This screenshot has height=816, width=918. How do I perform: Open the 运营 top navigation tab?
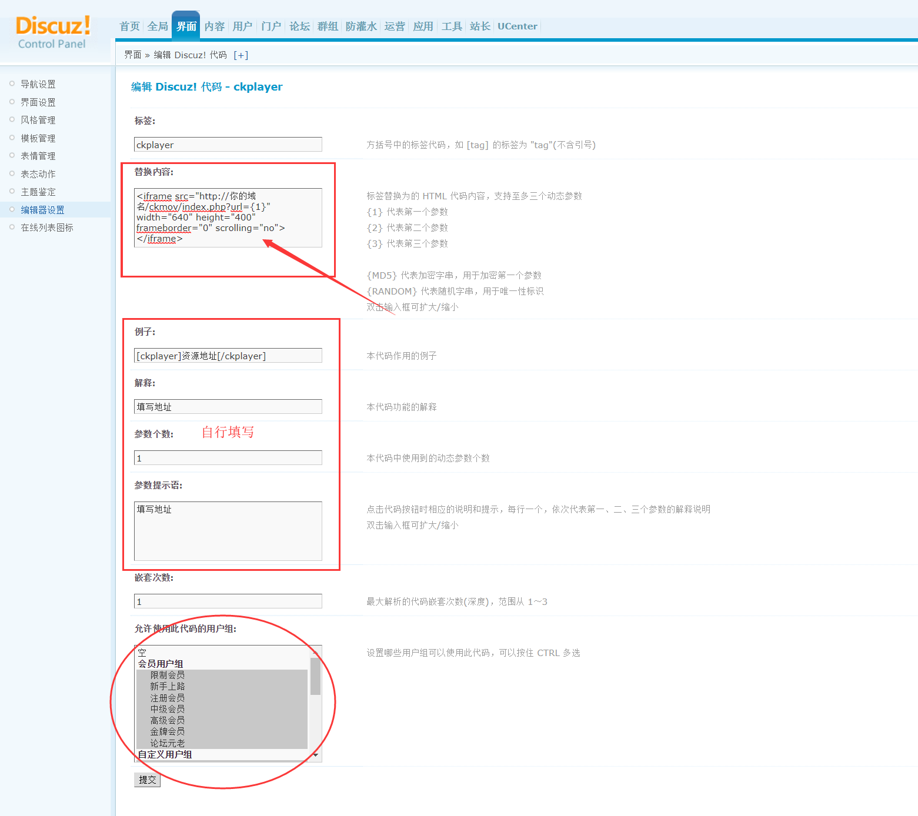(395, 26)
